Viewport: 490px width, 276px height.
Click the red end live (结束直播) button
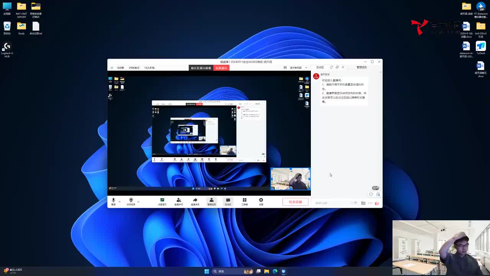[x=295, y=202]
